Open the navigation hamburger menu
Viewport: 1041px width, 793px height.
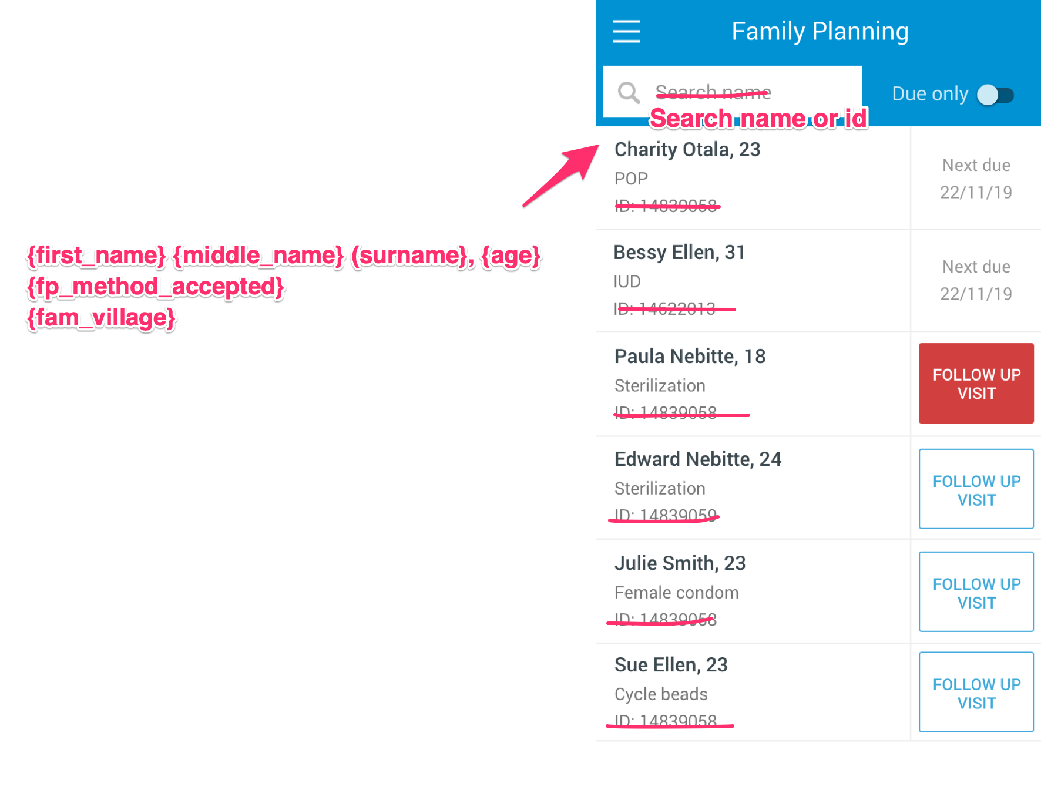(626, 32)
